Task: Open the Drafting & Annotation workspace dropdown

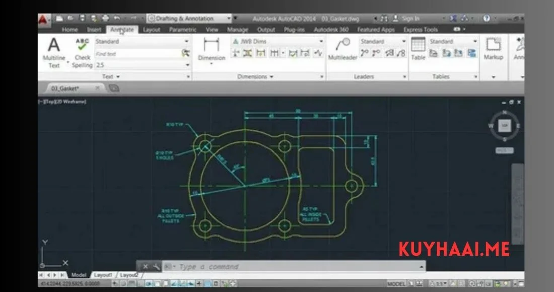Action: coord(229,18)
